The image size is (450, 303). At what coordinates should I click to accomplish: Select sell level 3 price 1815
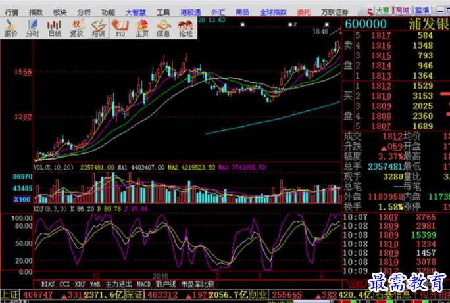point(381,56)
